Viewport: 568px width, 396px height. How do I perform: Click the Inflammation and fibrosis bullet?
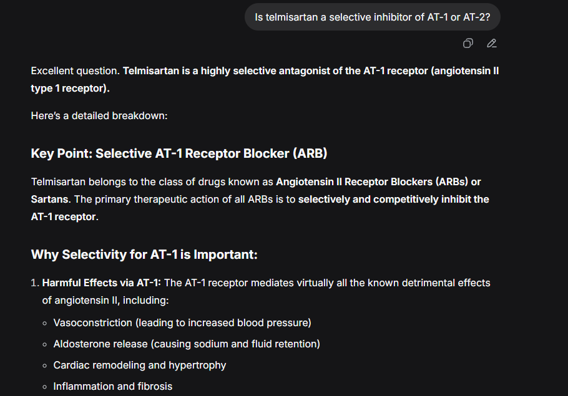[112, 387]
